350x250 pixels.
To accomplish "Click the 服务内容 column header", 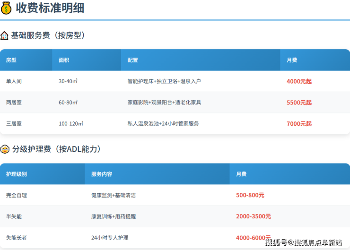I will [102, 174].
